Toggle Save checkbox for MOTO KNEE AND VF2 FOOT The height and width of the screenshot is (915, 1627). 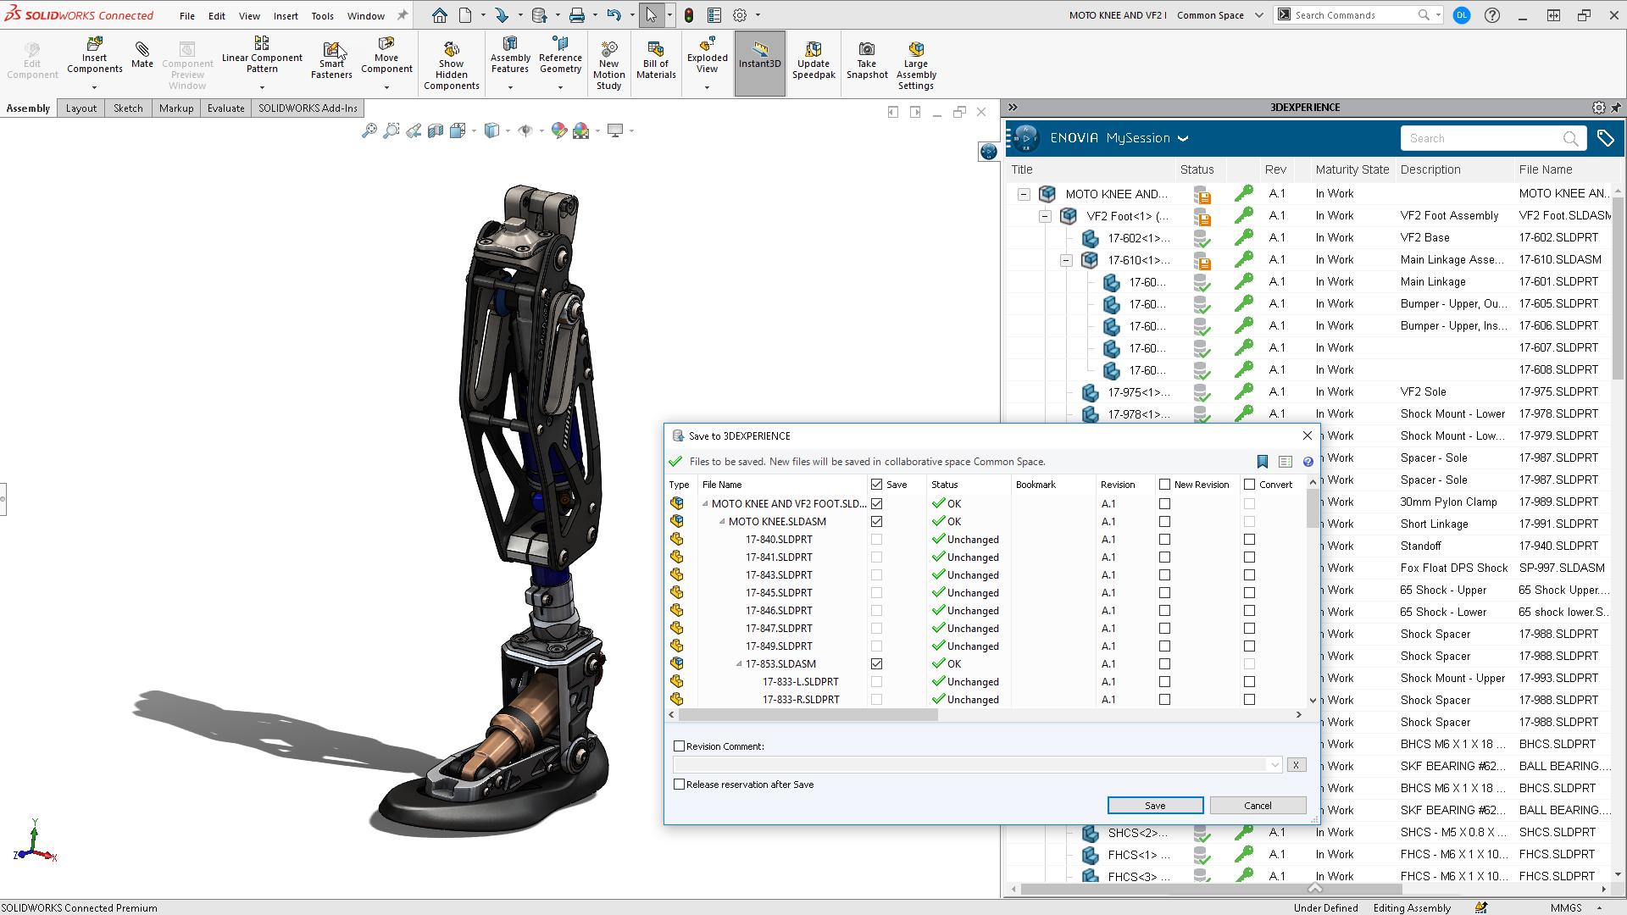click(877, 502)
